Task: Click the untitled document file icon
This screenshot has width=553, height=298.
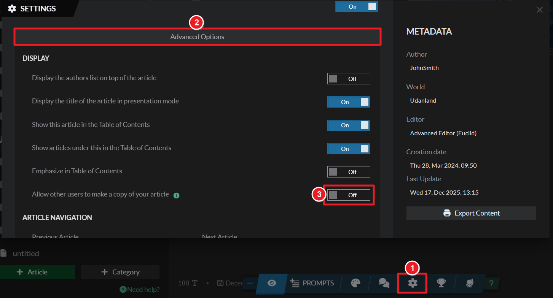Action: pyautogui.click(x=4, y=253)
